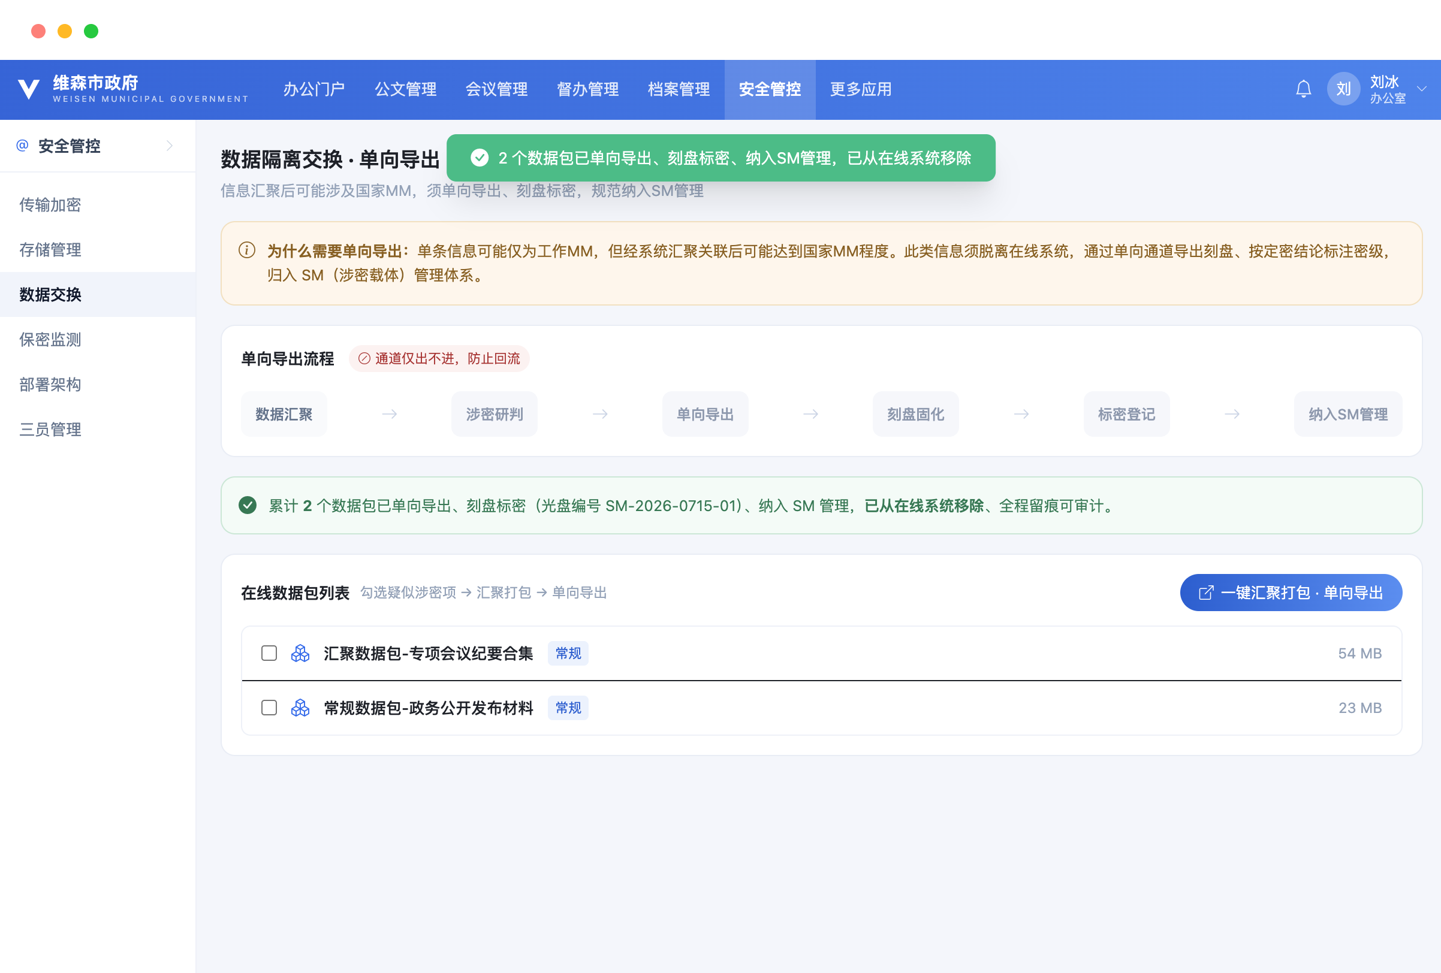Go to 督办管理 in the top navigation
Screen dimensions: 1441x973
(587, 89)
